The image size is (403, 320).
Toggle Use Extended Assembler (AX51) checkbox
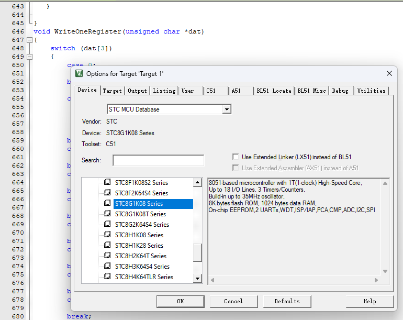pyautogui.click(x=236, y=168)
